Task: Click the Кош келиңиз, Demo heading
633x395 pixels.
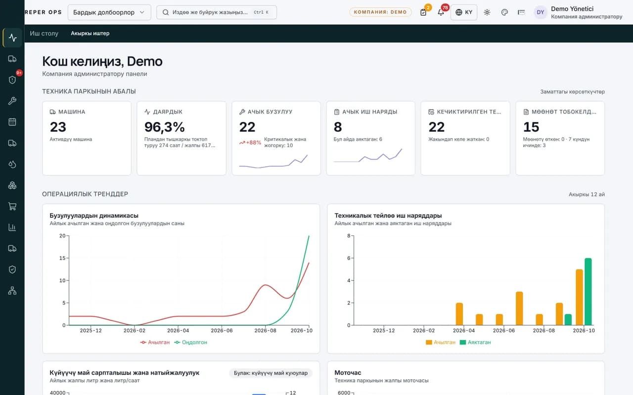Action: pos(102,61)
